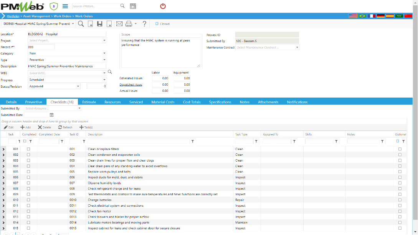The height and width of the screenshot is (235, 418).
Task: Click Refresh in checklist toolbar
Action: click(65, 127)
